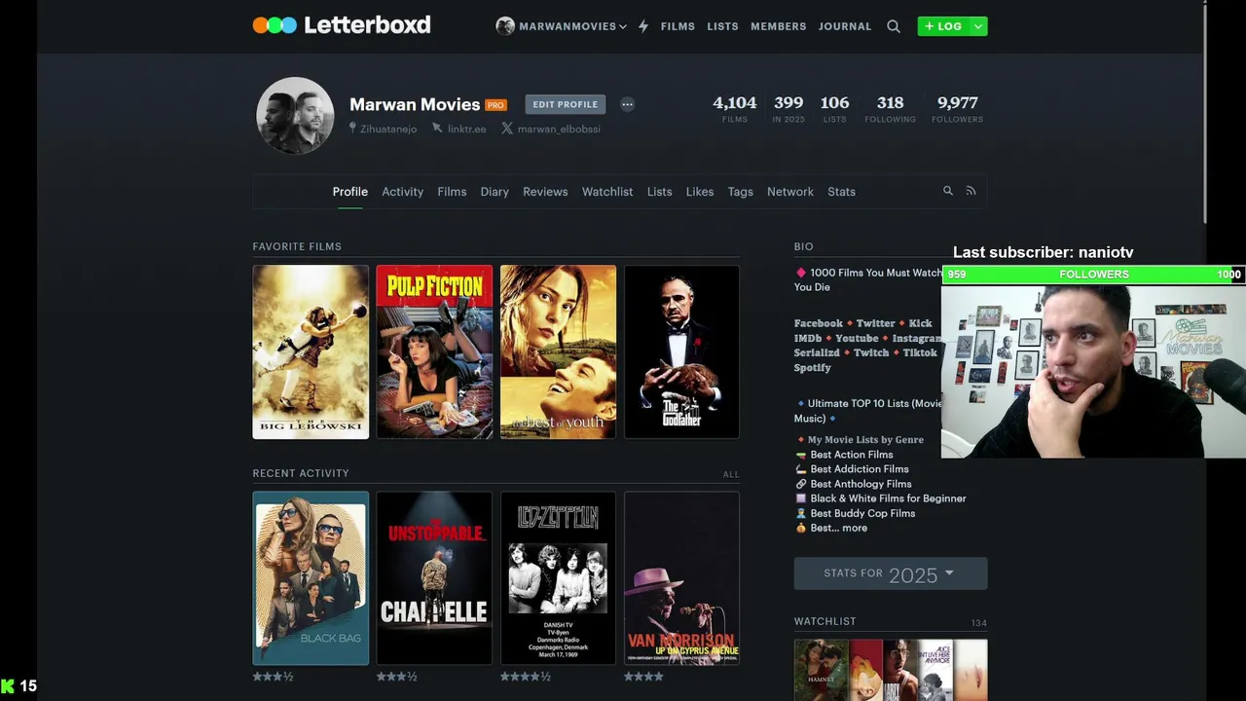Viewport: 1246px width, 701px height.
Task: Open the dropdown arrow beside LOG
Action: [x=978, y=26]
